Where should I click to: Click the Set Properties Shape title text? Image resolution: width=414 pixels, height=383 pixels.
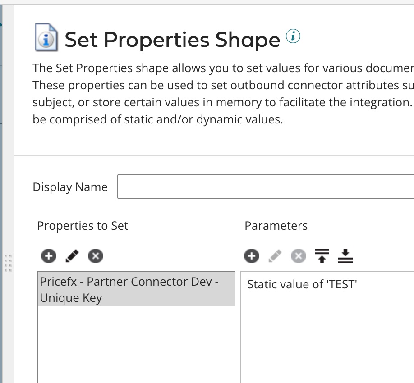point(173,40)
